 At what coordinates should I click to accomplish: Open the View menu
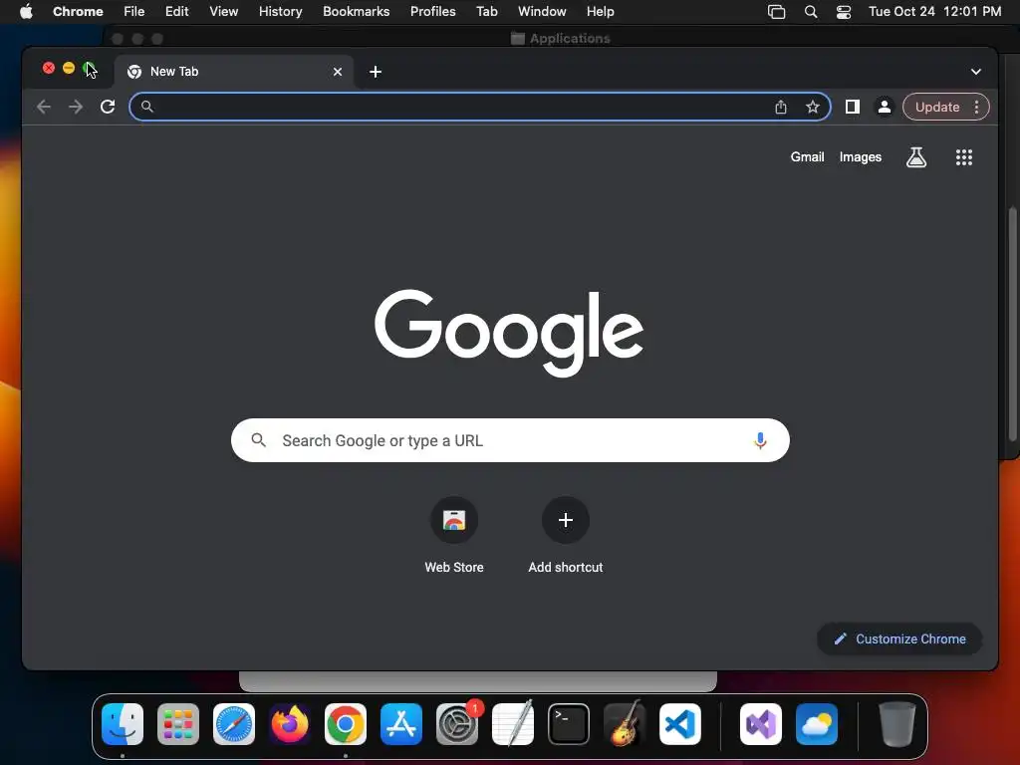(x=223, y=12)
